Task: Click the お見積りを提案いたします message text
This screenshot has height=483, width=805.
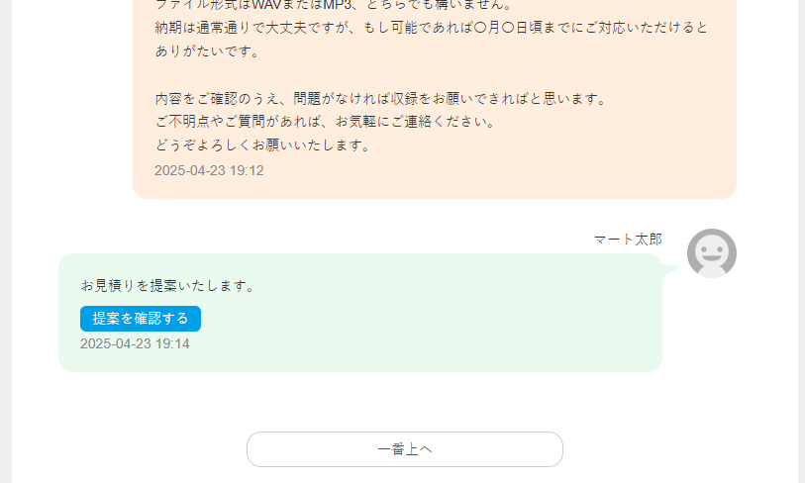Action: (168, 286)
